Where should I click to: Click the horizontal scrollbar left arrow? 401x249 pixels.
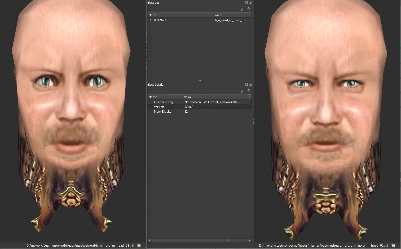pyautogui.click(x=149, y=240)
